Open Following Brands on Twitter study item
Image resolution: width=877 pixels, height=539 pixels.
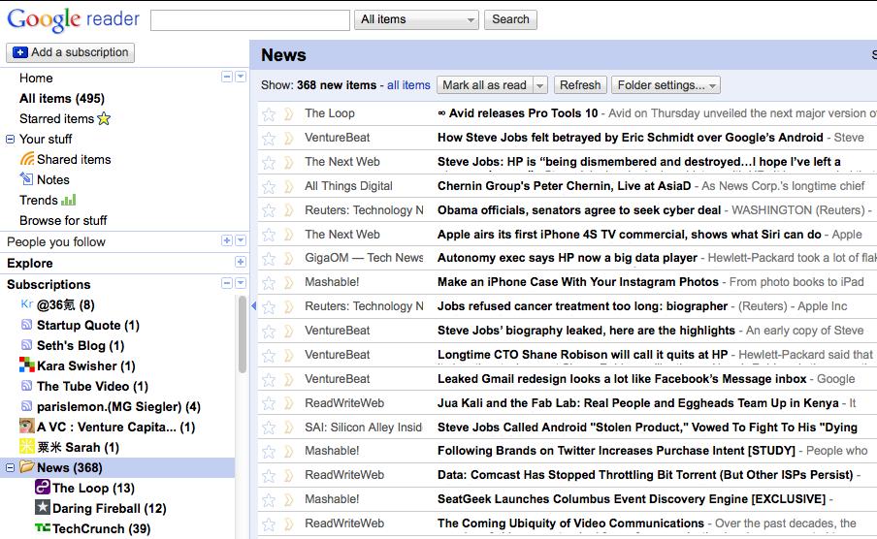(x=616, y=451)
